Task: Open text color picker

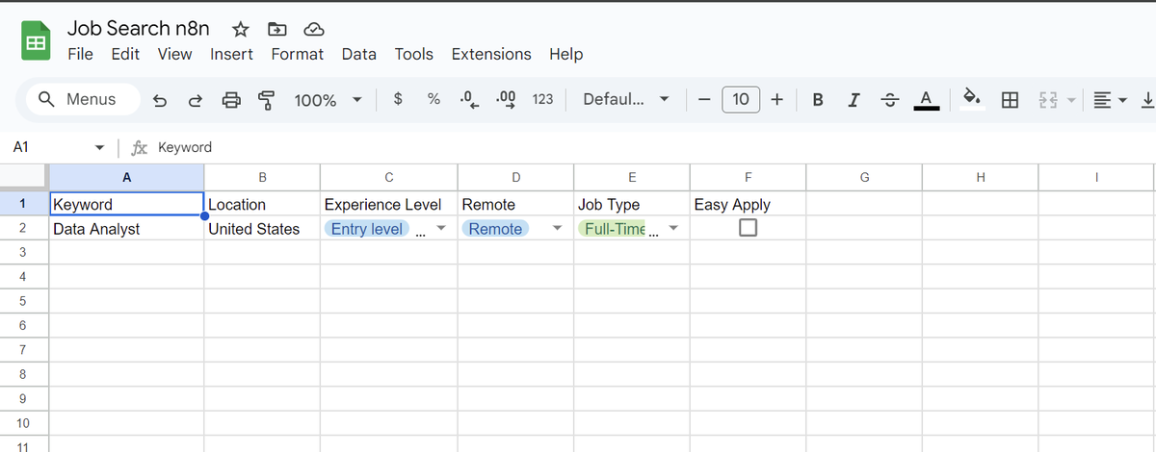Action: click(x=926, y=99)
